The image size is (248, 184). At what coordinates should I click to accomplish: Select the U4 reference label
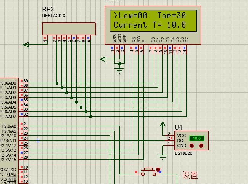pyautogui.click(x=178, y=127)
